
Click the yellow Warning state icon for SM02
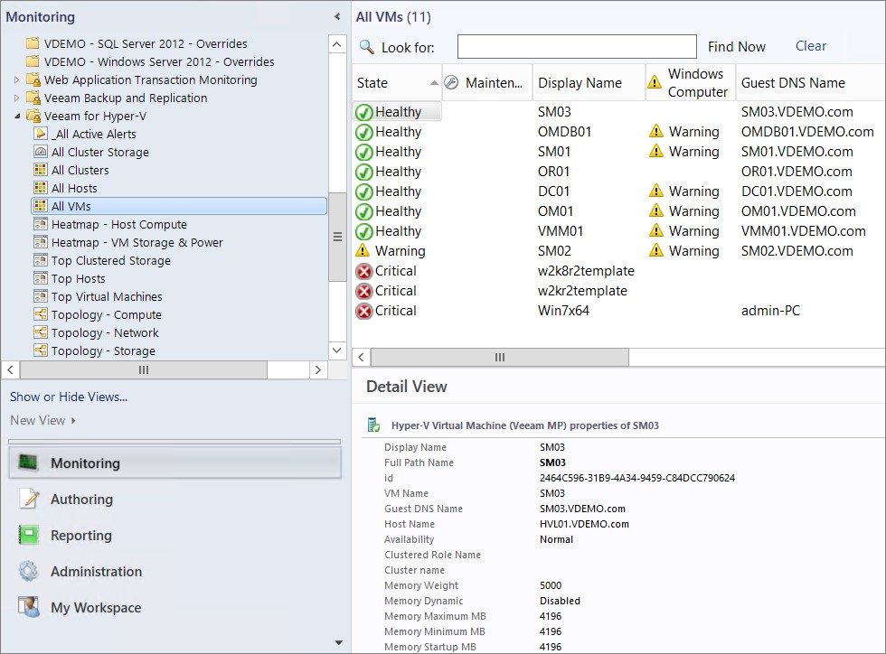coord(363,250)
